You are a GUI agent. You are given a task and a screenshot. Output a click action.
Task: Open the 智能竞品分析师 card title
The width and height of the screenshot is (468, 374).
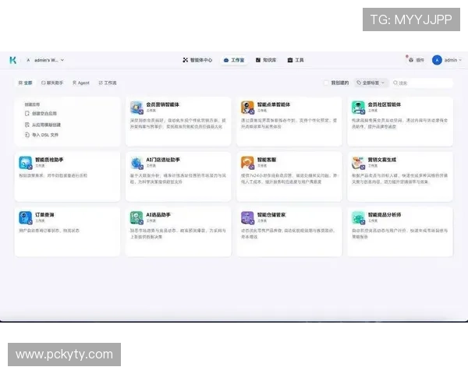[384, 214]
